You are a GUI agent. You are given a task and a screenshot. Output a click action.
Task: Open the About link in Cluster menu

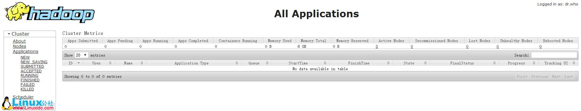coord(19,41)
